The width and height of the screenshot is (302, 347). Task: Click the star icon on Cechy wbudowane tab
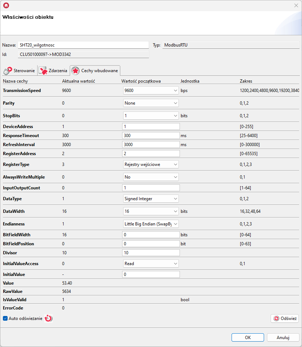point(75,70)
